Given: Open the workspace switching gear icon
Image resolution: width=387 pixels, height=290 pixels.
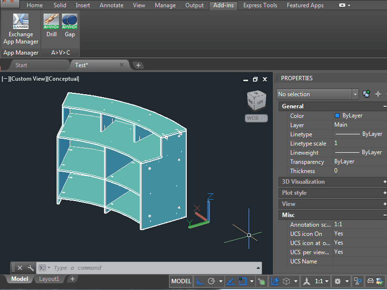Looking at the screenshot, I should [338, 281].
